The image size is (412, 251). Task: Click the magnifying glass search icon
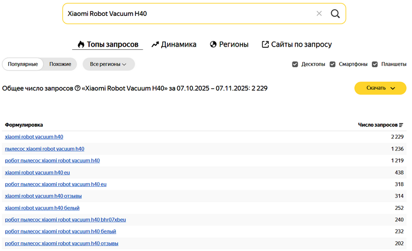pos(335,14)
